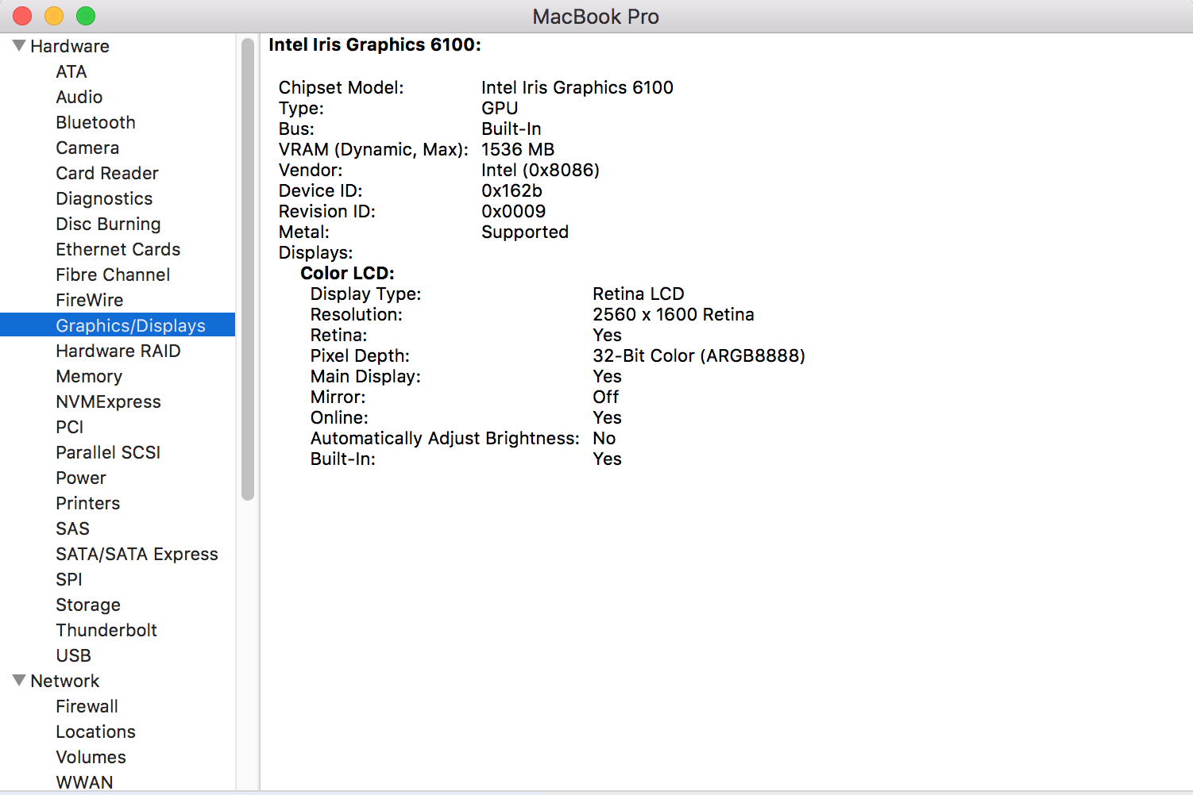Screen dimensions: 1193x795
Task: Click the VRAM value 1536 MB
Action: pyautogui.click(x=518, y=149)
